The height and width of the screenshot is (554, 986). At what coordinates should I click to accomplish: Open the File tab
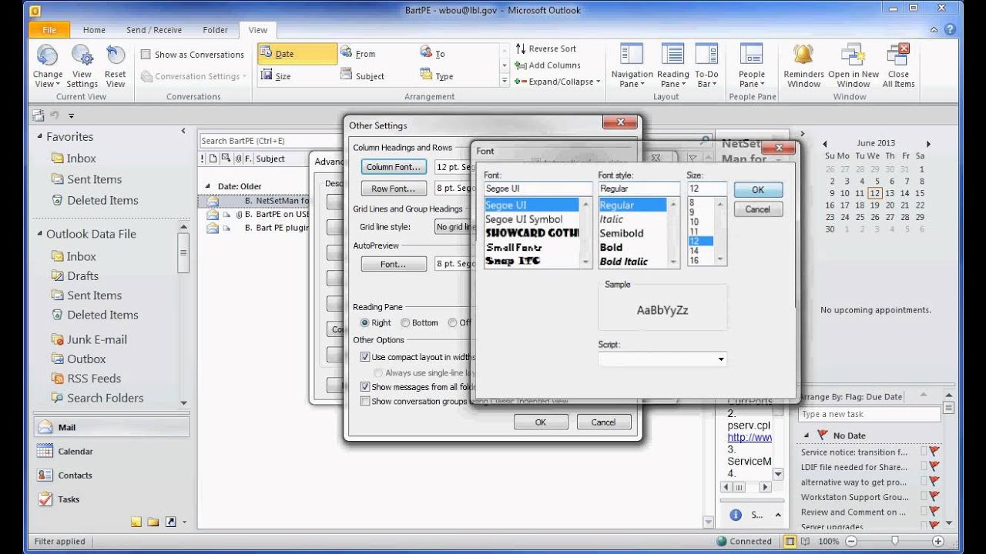pyautogui.click(x=49, y=30)
